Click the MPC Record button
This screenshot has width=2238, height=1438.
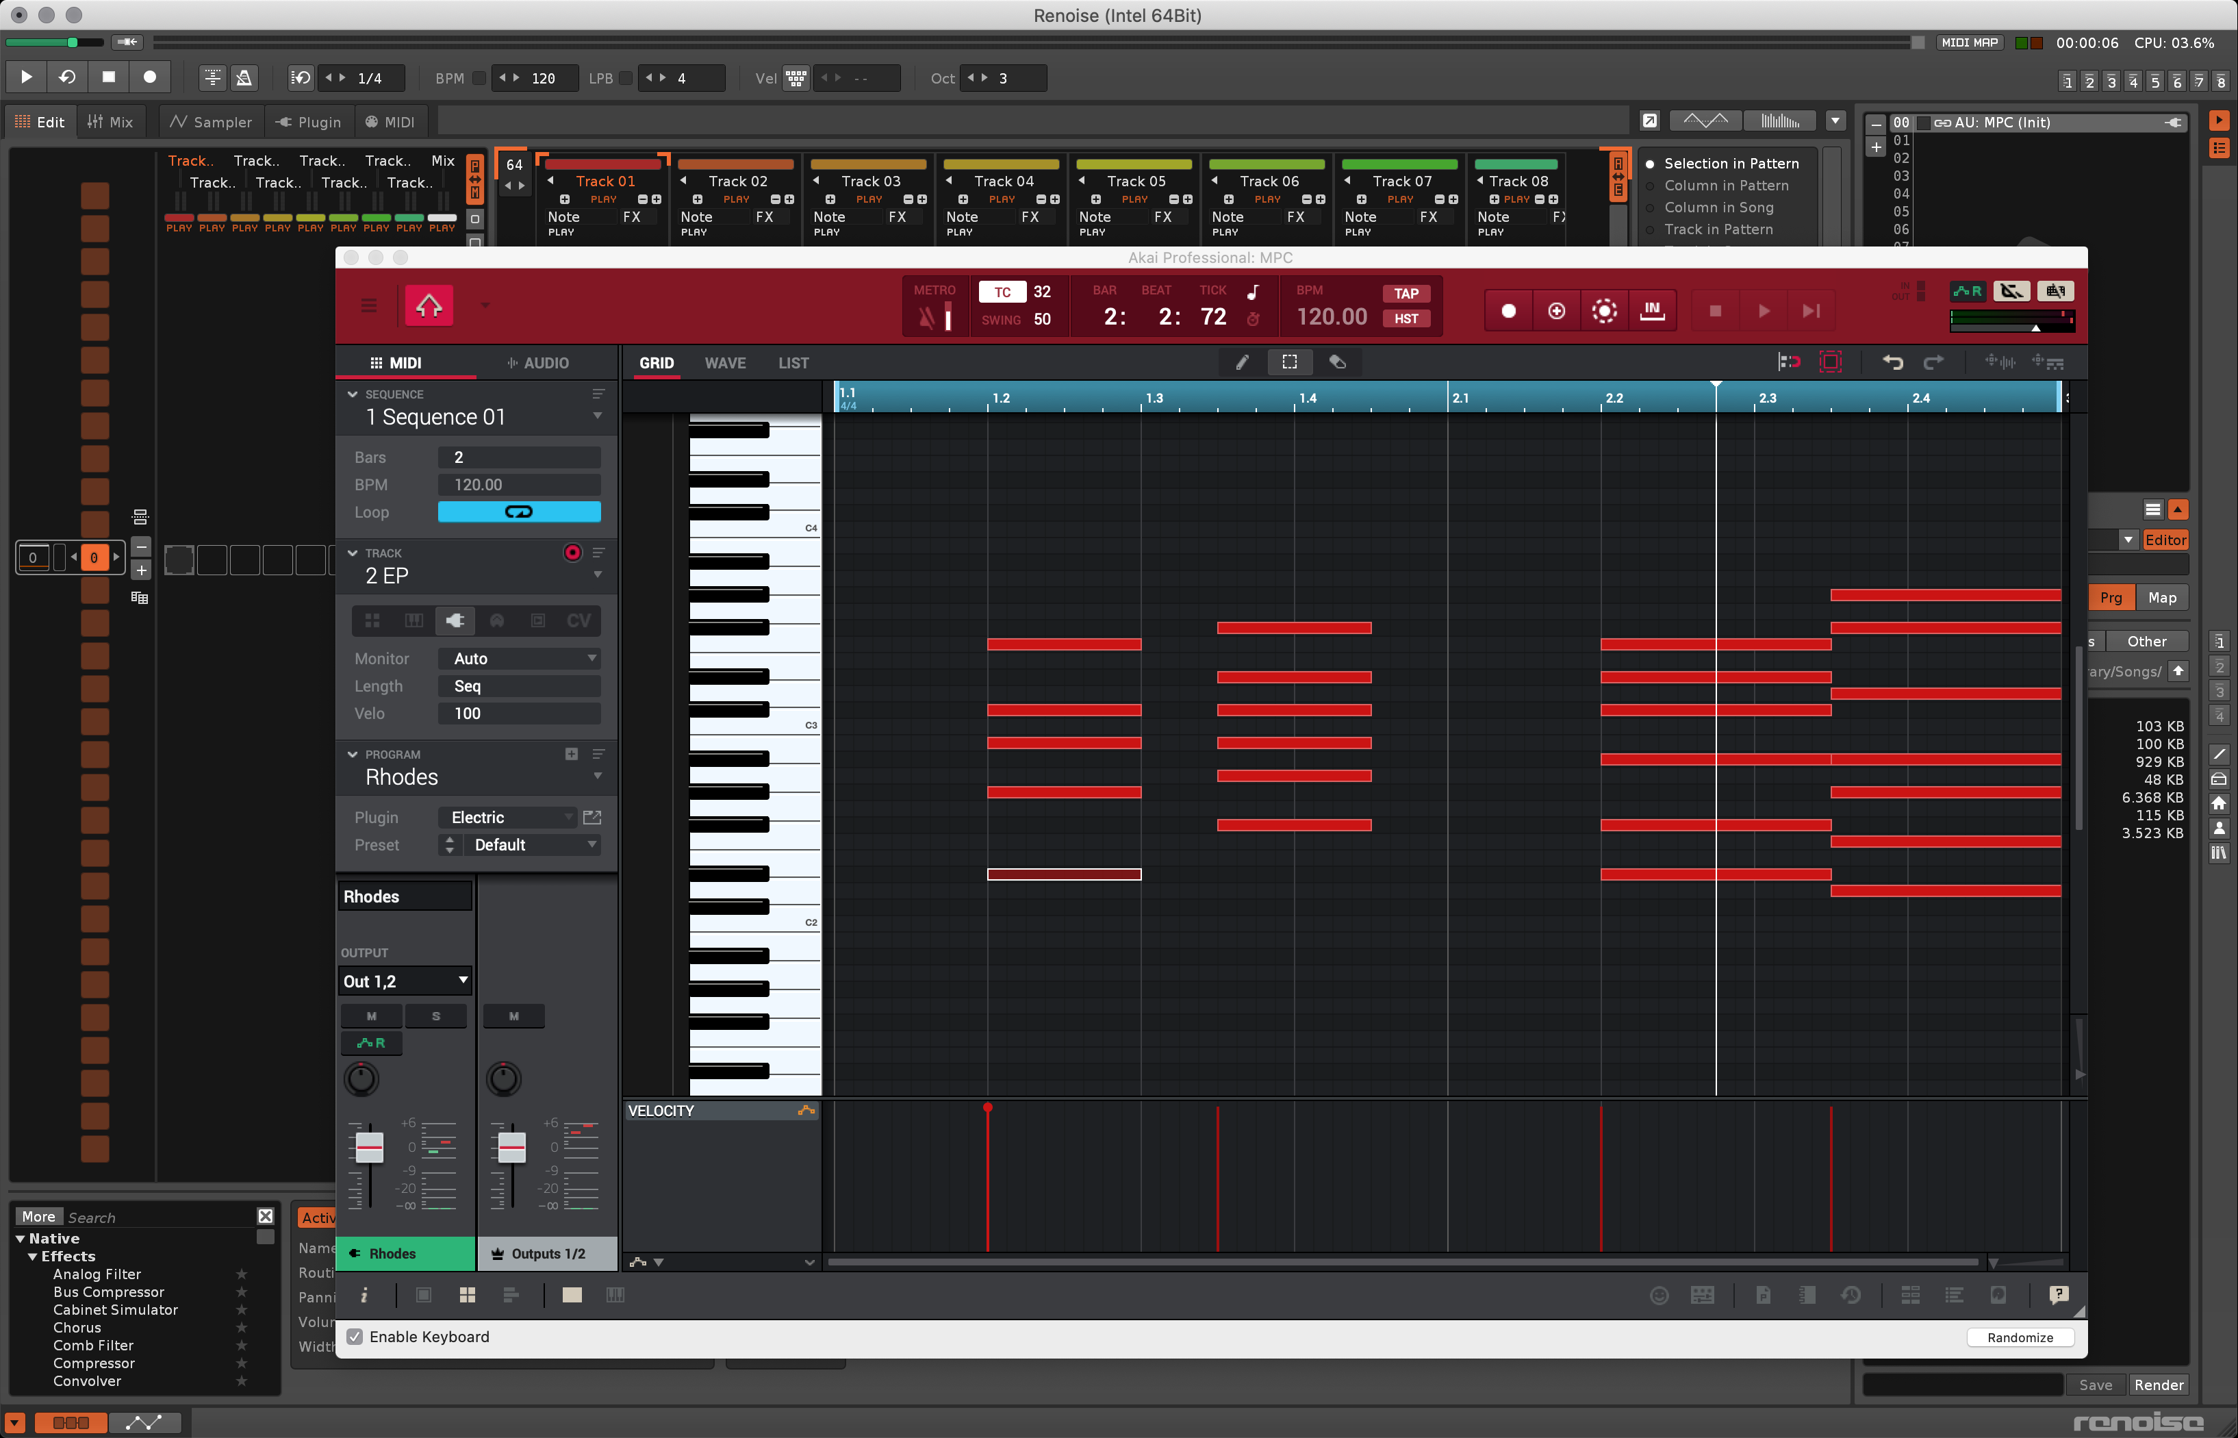(1508, 311)
